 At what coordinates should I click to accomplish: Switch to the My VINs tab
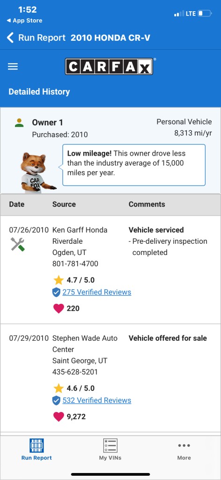110,450
